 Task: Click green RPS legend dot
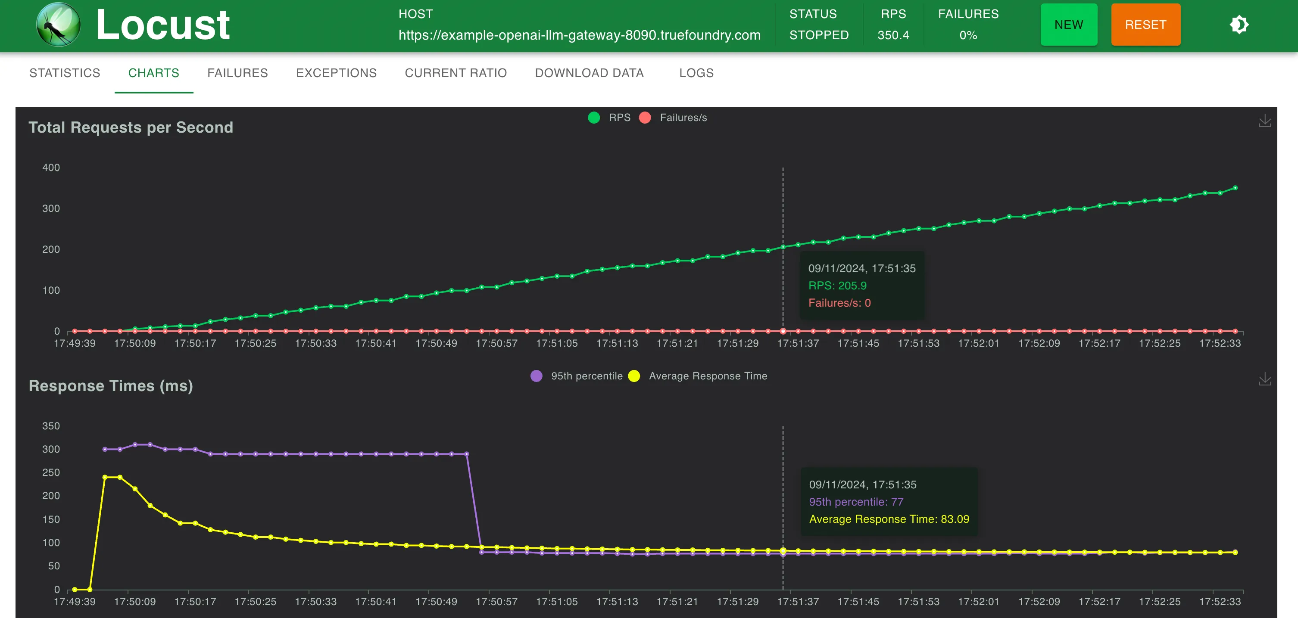coord(593,117)
